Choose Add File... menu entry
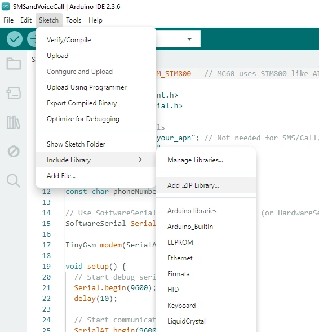 (96, 176)
